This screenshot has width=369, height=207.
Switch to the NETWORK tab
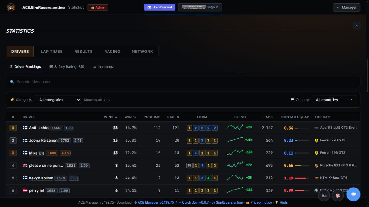[x=142, y=52]
